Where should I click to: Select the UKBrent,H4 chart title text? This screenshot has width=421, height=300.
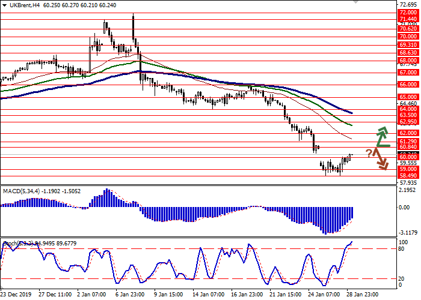click(20, 5)
